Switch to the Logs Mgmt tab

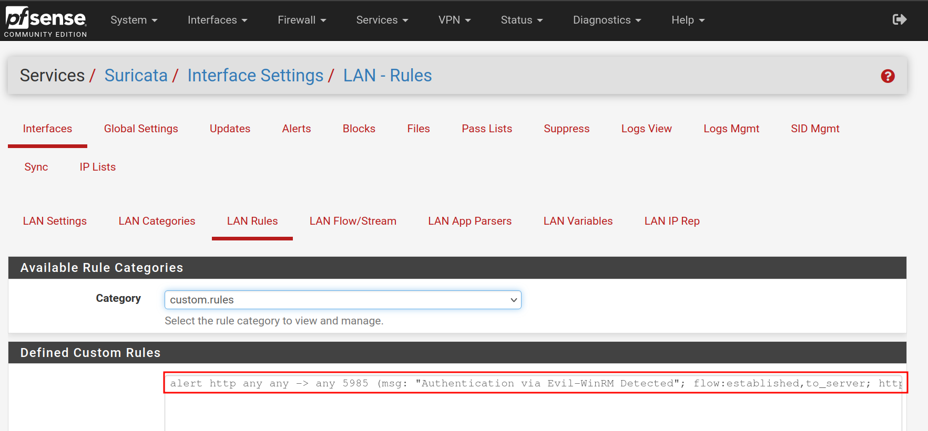click(731, 129)
